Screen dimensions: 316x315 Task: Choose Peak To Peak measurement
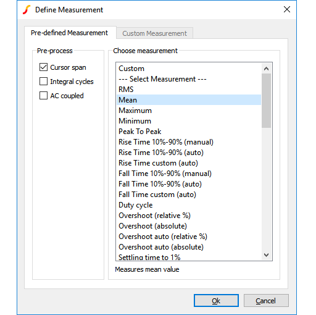[x=189, y=132]
